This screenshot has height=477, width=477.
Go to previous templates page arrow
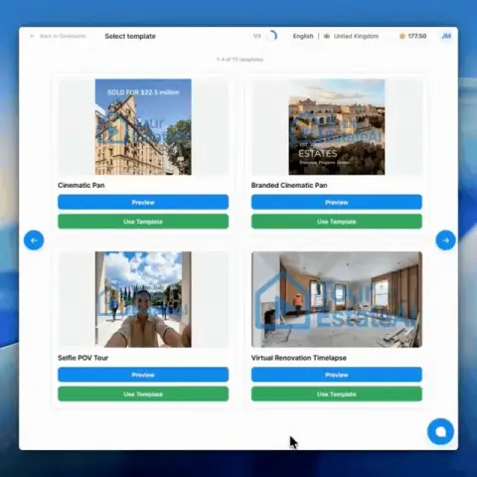tap(34, 240)
